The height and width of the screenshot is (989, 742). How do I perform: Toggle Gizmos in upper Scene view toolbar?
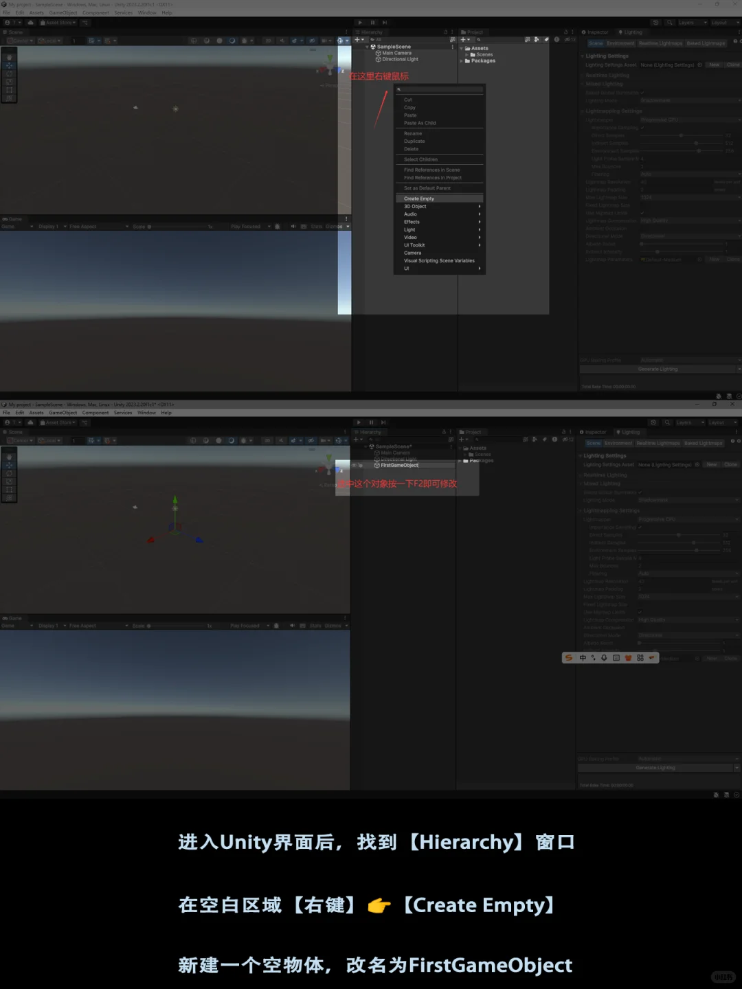pos(341,41)
